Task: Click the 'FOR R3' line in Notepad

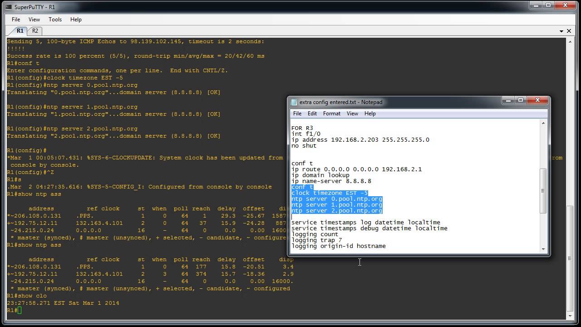Action: [302, 128]
